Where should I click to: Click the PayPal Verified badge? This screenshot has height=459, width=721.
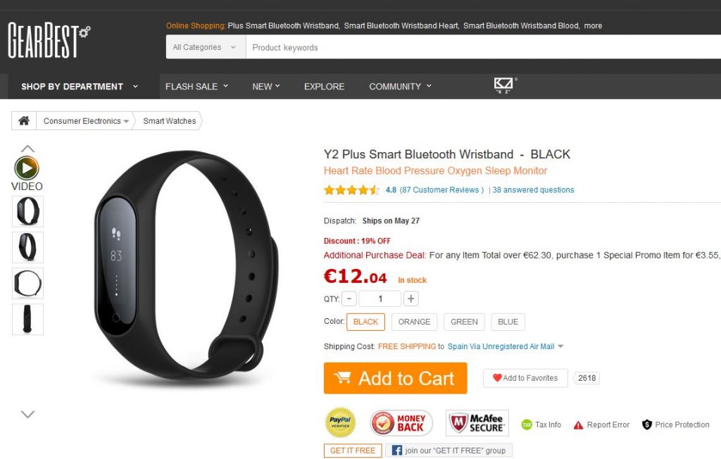click(340, 422)
